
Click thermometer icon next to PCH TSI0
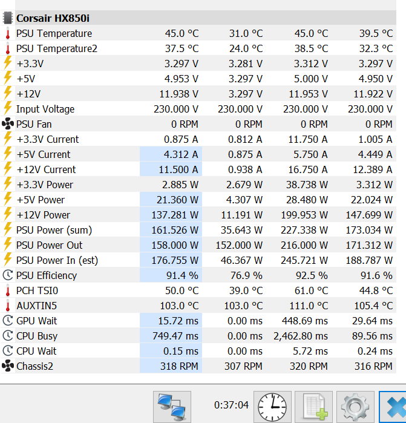pos(8,290)
